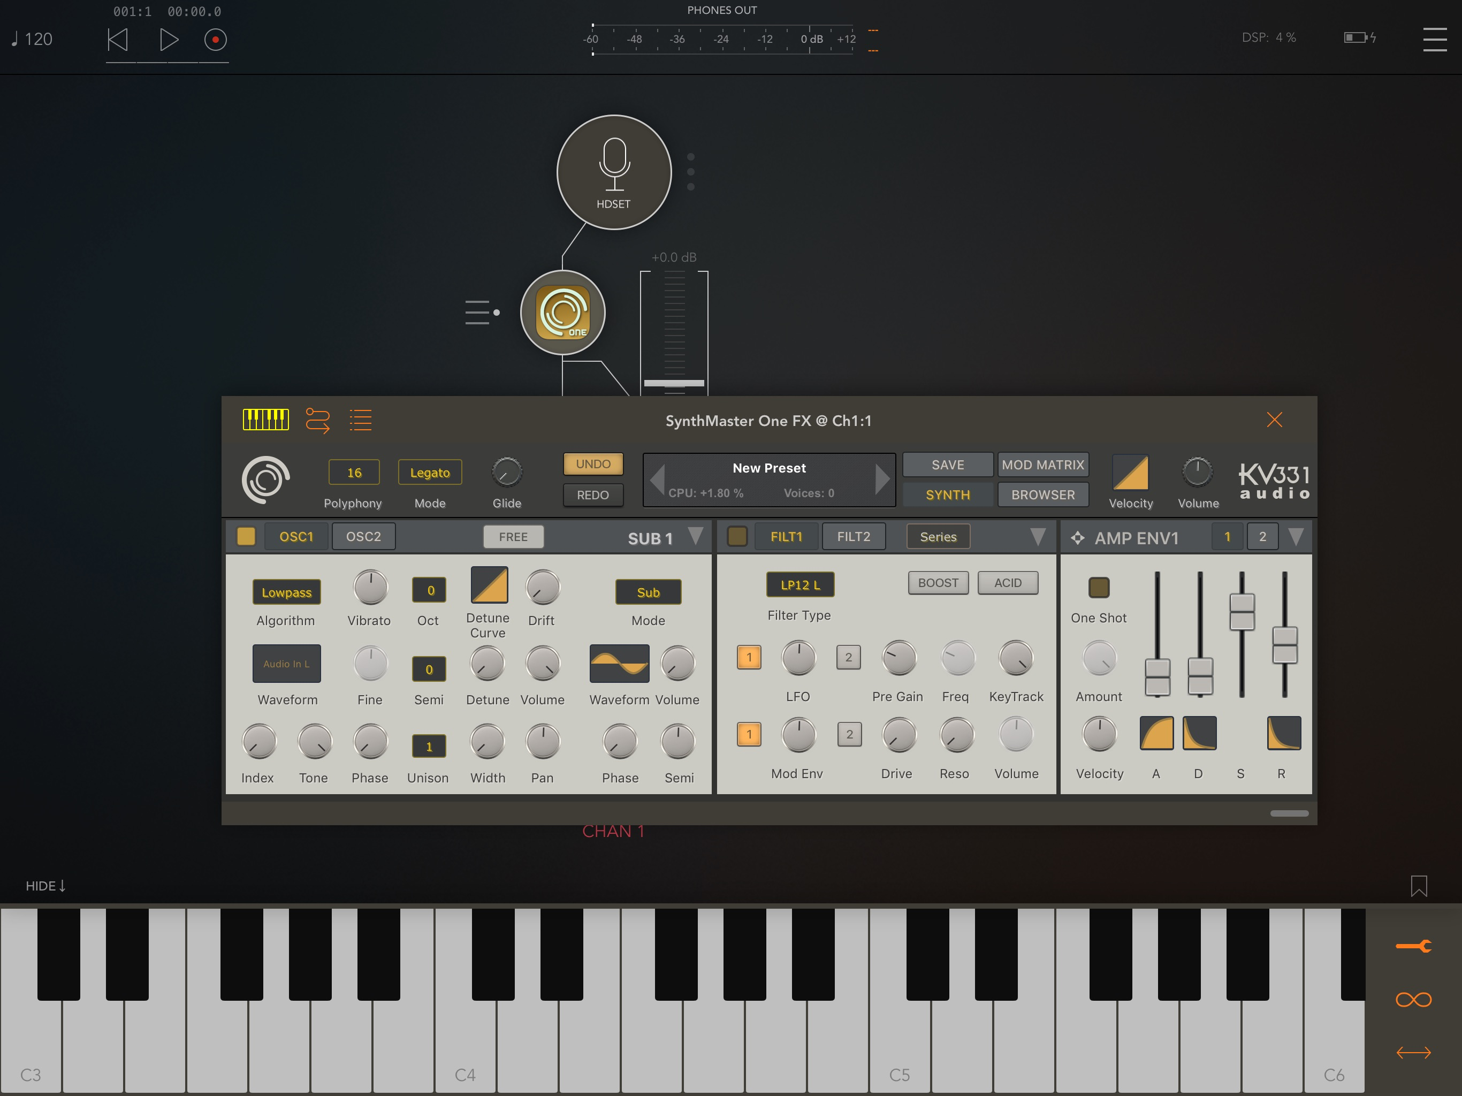Open the MIDI routing icon beside the keyboard icon

point(317,420)
